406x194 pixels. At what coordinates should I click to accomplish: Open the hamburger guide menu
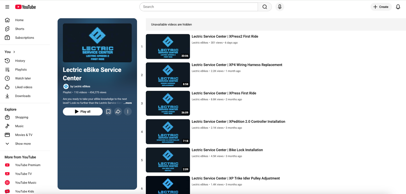[x=7, y=7]
